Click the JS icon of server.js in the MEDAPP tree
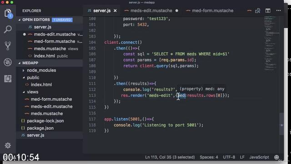 click(x=23, y=135)
